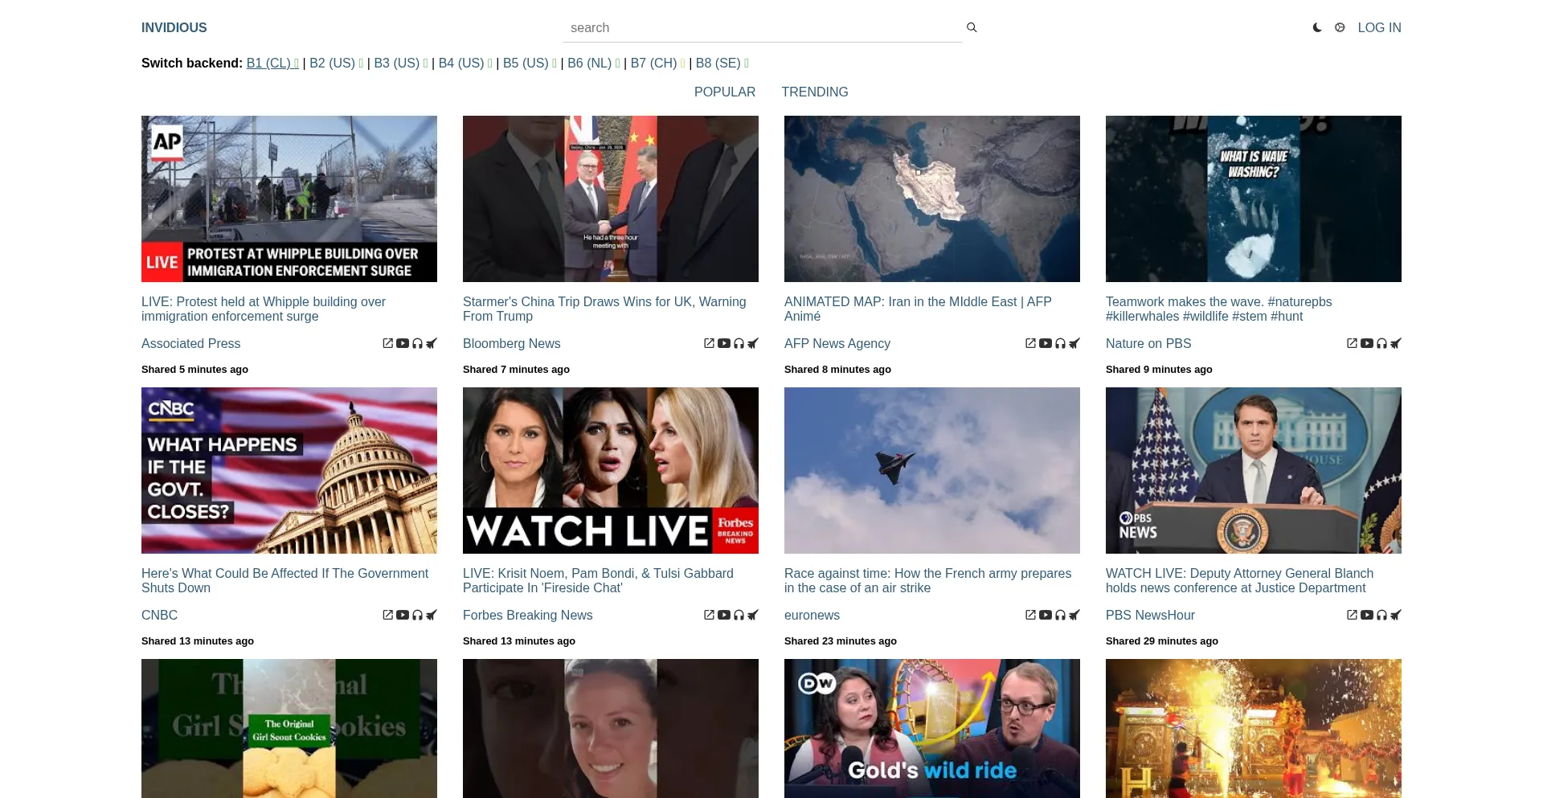Viewport: 1543px width, 798px height.
Task: Focus the search input field
Action: [762, 27]
